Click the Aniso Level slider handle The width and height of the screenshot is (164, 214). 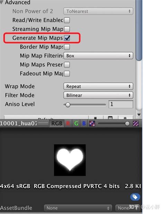(x=67, y=105)
